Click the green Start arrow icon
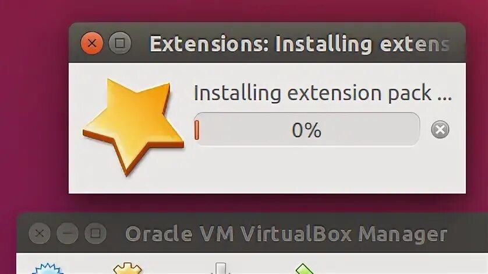The image size is (488, 274). [305, 269]
